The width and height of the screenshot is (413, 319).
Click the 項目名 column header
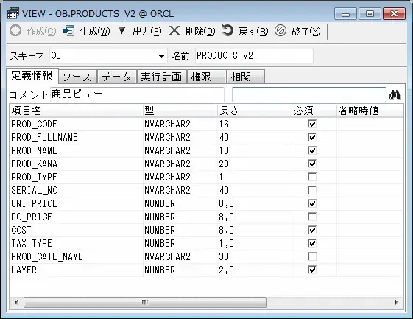76,111
